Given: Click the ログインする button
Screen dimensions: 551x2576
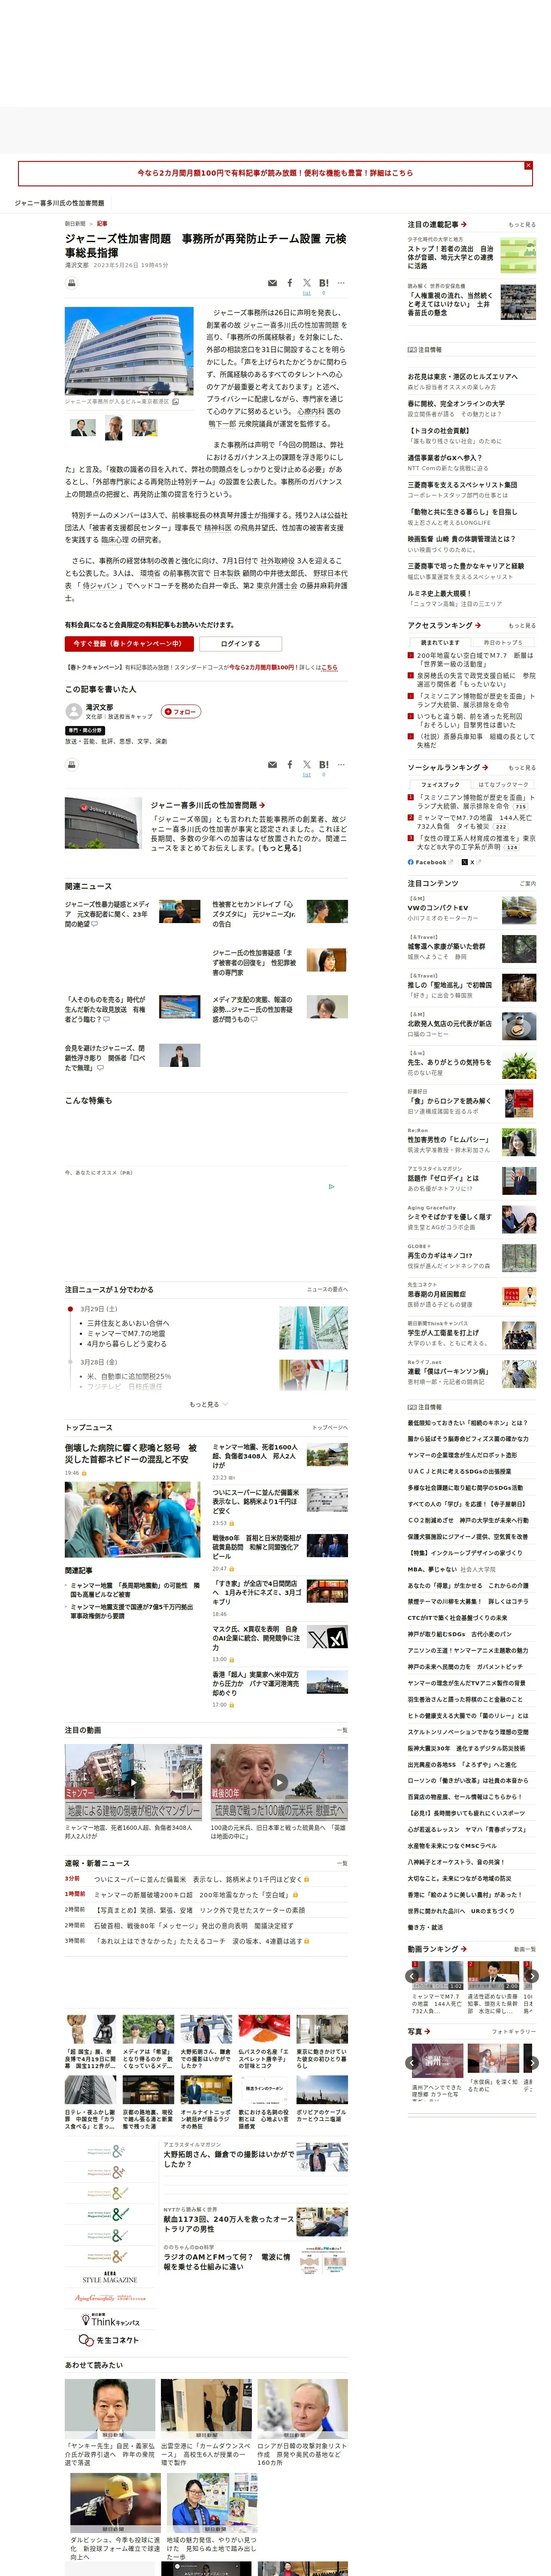Looking at the screenshot, I should pos(240,644).
